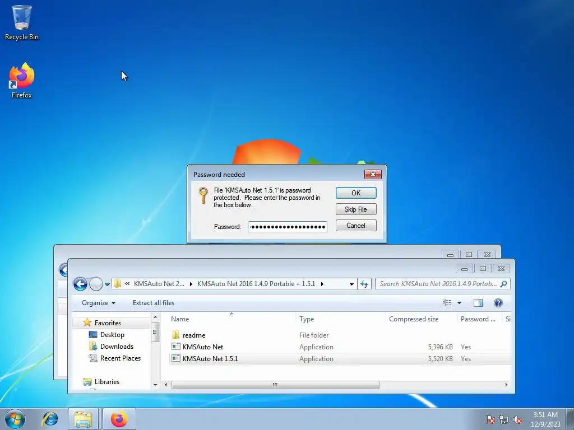Open the view options dropdown arrow
574x430 pixels.
459,303
